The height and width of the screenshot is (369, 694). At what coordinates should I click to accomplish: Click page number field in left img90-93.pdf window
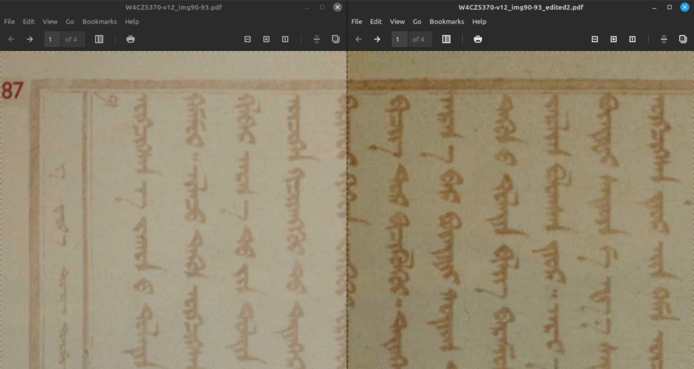point(52,39)
